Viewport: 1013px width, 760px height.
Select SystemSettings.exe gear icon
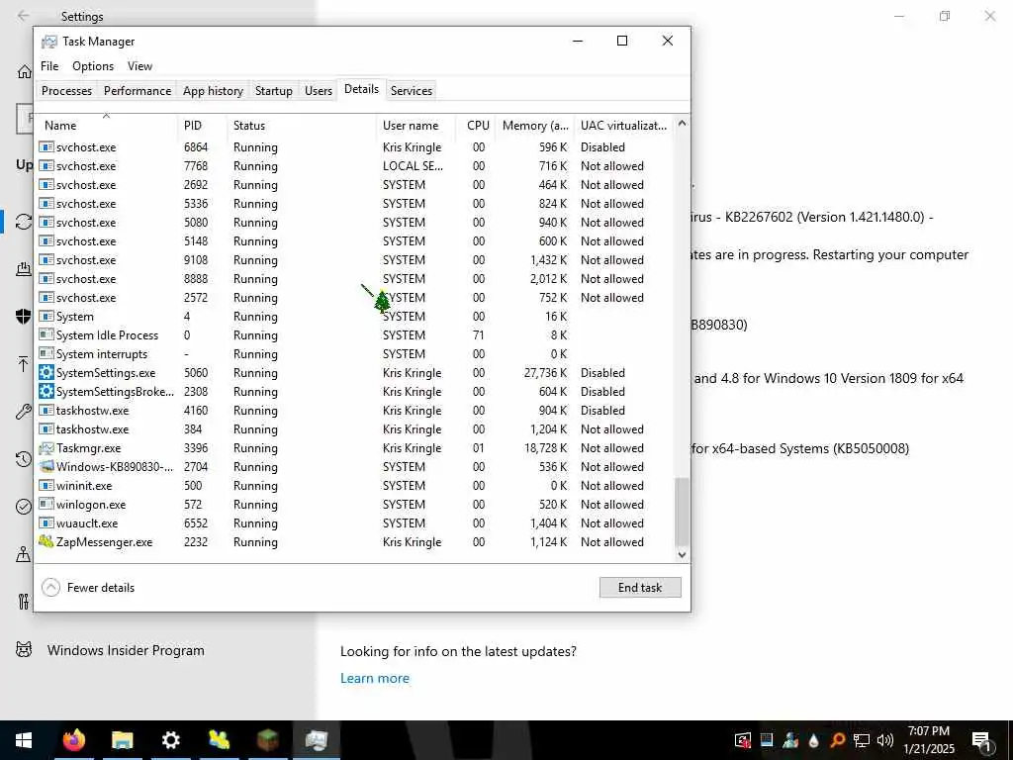point(46,373)
